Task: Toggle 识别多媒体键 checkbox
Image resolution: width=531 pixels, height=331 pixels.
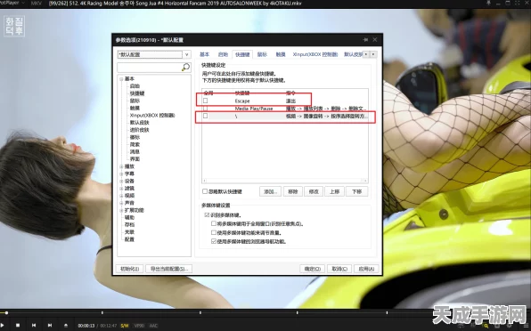Action: 207,214
